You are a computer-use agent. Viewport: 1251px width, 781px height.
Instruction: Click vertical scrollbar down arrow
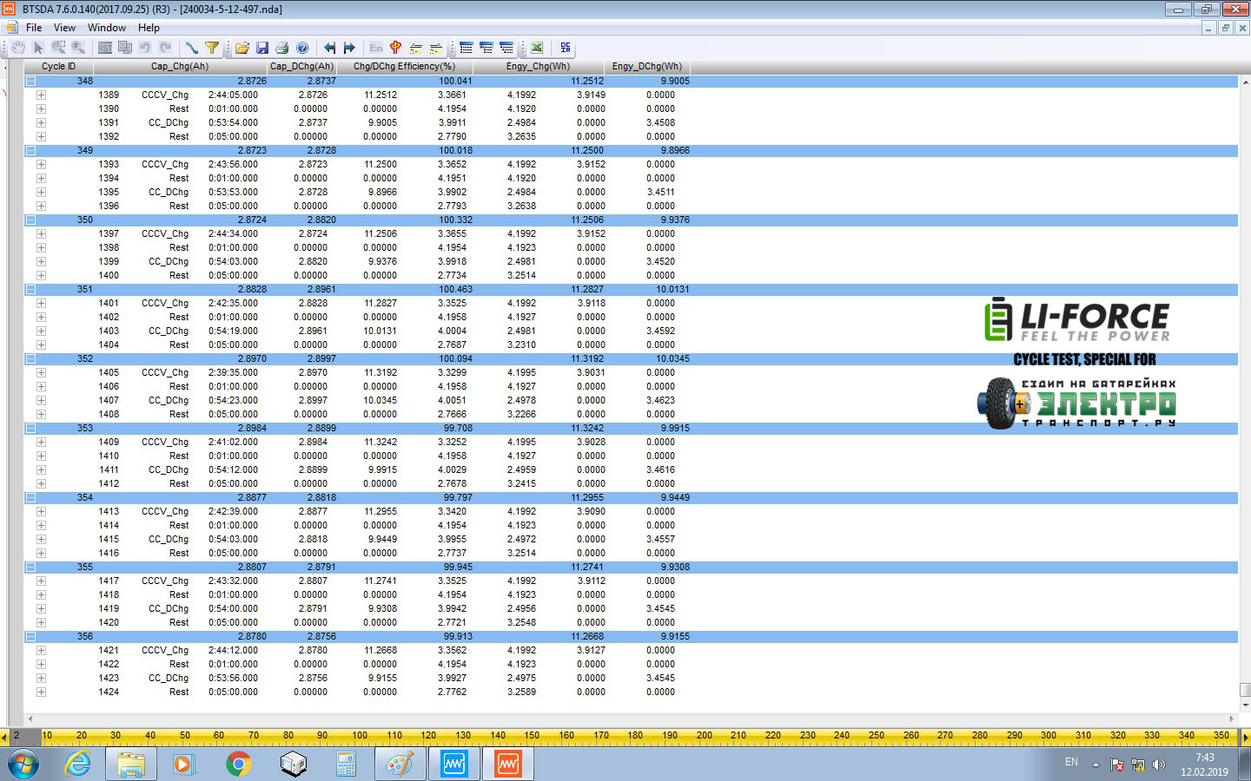click(x=1245, y=706)
